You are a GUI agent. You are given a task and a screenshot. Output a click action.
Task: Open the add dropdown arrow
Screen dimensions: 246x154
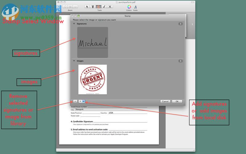[84, 101]
